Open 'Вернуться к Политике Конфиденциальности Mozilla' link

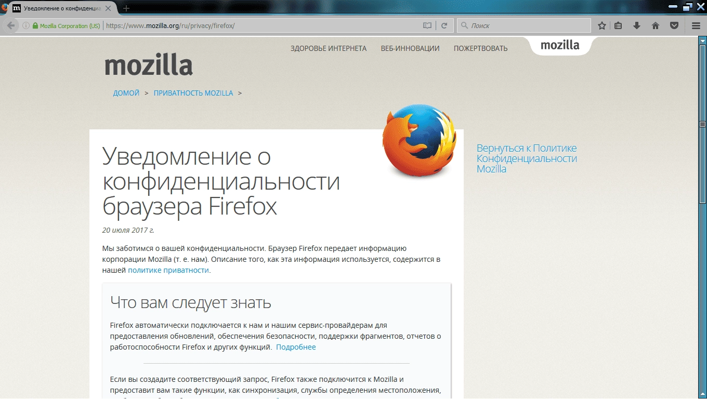coord(527,158)
